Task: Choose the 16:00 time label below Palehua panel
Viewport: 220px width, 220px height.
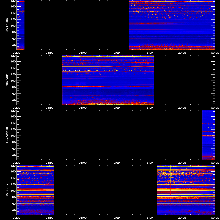Action: [x=149, y=218]
